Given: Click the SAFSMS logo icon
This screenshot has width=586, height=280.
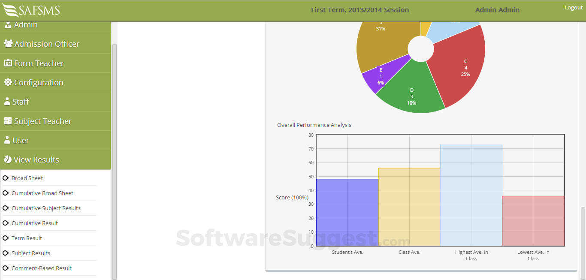Looking at the screenshot, I should click(x=11, y=10).
